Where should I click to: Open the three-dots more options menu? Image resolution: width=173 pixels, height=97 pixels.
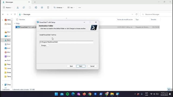[x=79, y=8]
